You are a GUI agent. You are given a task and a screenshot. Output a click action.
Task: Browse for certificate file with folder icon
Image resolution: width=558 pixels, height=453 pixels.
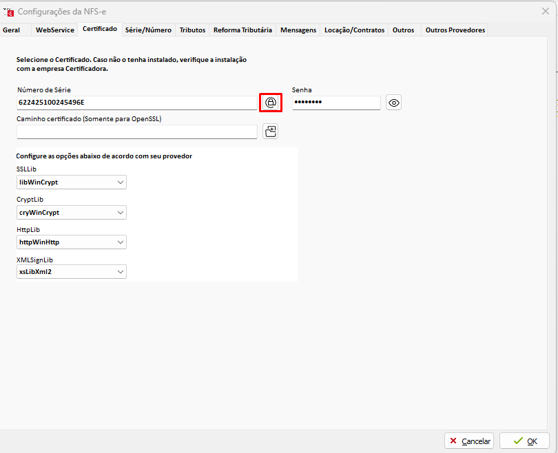pos(271,131)
